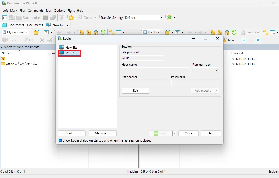Click the blue plus select files icon
The height and width of the screenshot is (178, 279).
[244, 40]
